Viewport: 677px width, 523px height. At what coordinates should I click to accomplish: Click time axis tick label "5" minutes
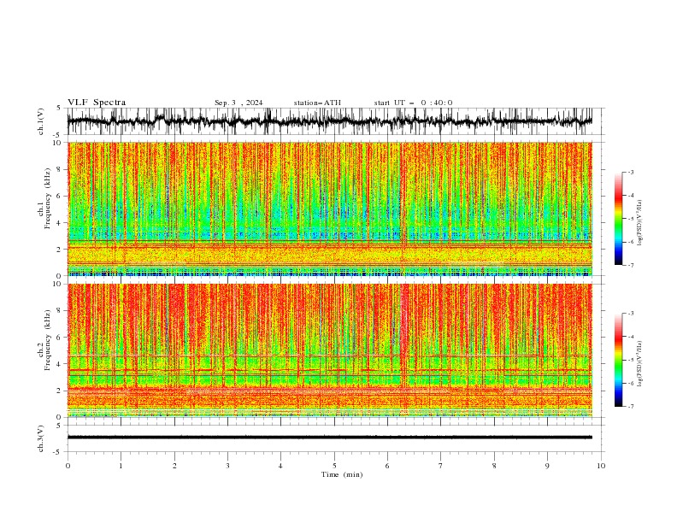[x=334, y=466]
